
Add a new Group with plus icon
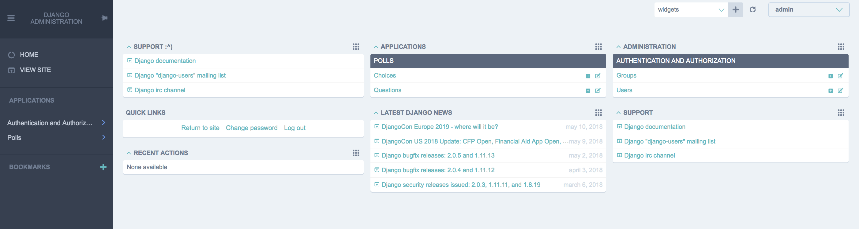click(831, 76)
